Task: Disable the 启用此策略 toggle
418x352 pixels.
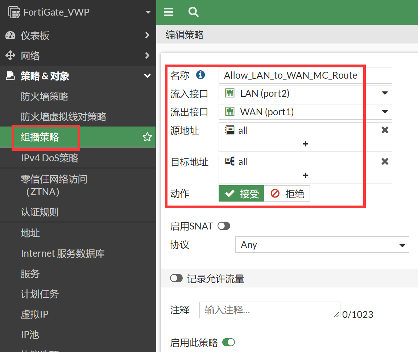Action: click(x=228, y=342)
